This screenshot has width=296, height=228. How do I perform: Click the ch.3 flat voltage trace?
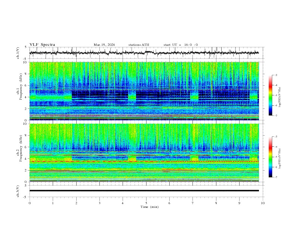tap(144, 191)
